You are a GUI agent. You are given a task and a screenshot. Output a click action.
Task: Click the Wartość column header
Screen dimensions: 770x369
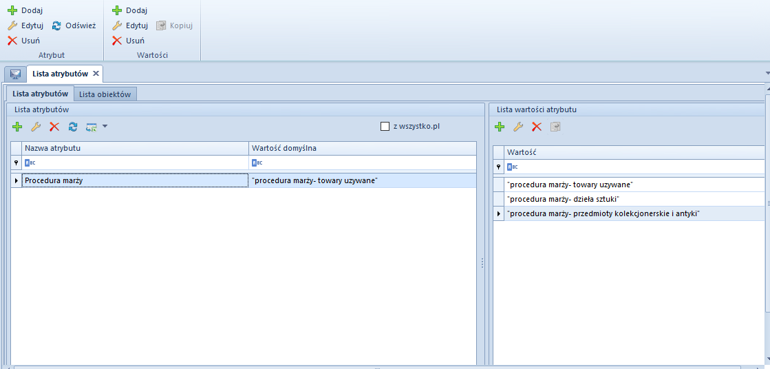point(634,152)
